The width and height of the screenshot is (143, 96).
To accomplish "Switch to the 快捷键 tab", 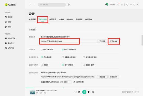I will click(x=61, y=19).
